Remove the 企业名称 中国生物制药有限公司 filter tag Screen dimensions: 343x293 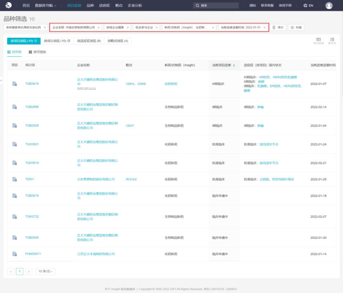pos(98,27)
